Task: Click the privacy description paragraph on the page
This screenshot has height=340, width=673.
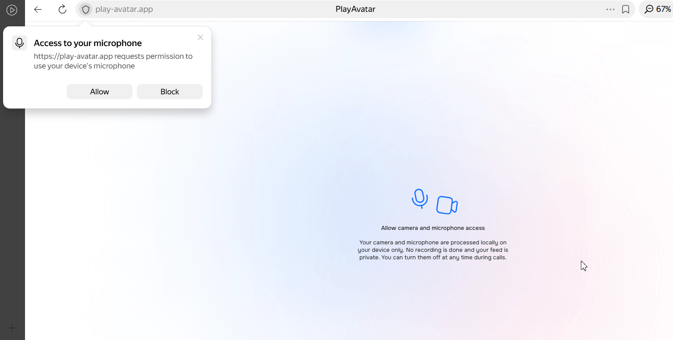Action: coord(433,250)
